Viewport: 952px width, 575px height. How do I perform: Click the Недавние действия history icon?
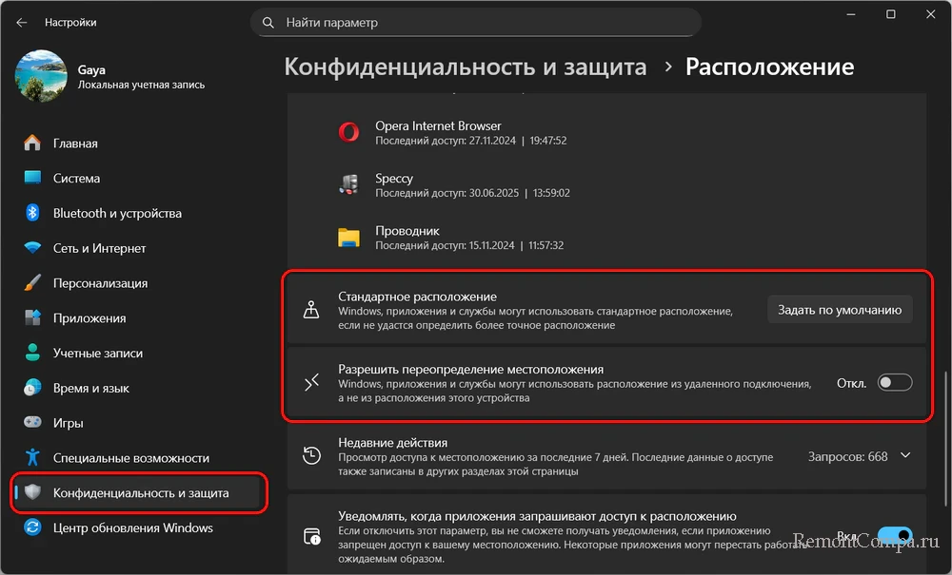coord(311,456)
